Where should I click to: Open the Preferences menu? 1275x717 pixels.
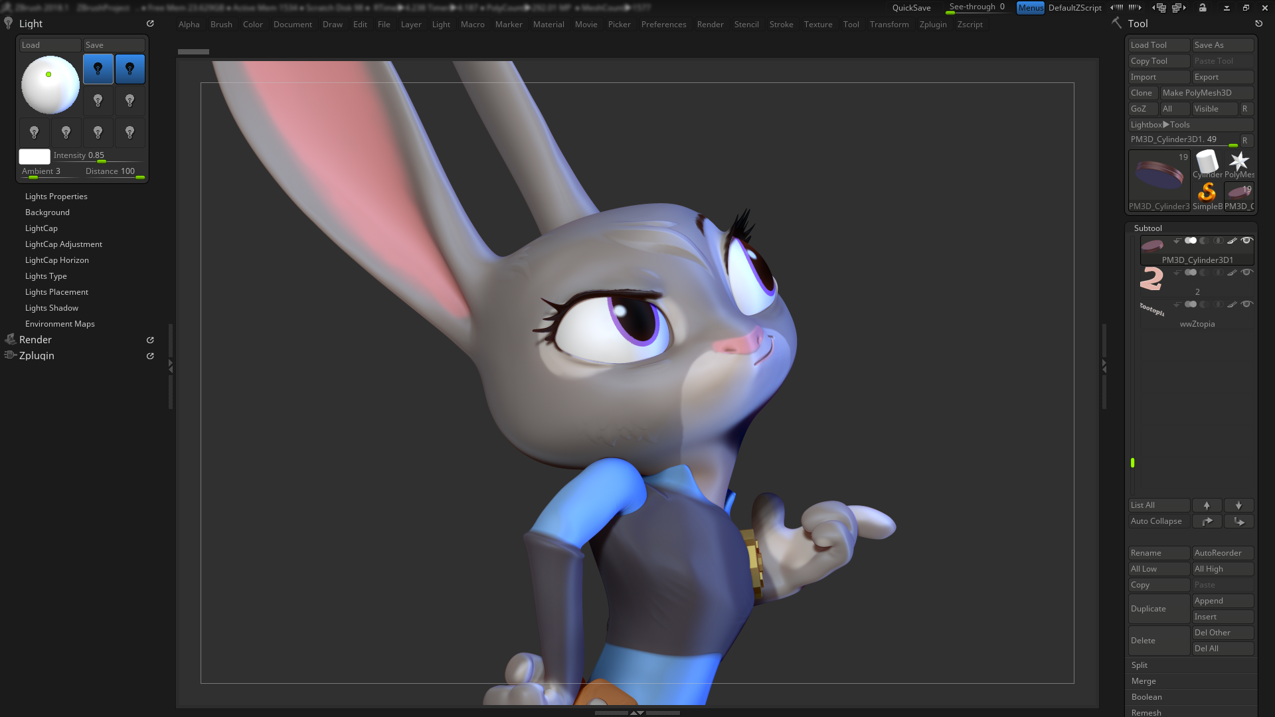(x=664, y=25)
